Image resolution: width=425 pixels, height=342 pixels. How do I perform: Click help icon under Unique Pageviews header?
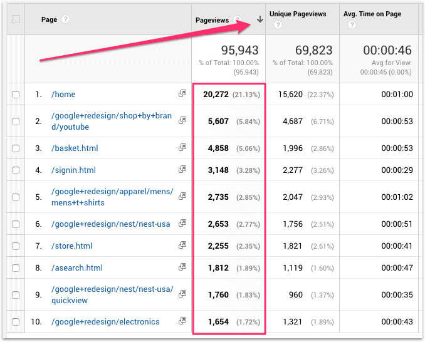[x=278, y=25]
